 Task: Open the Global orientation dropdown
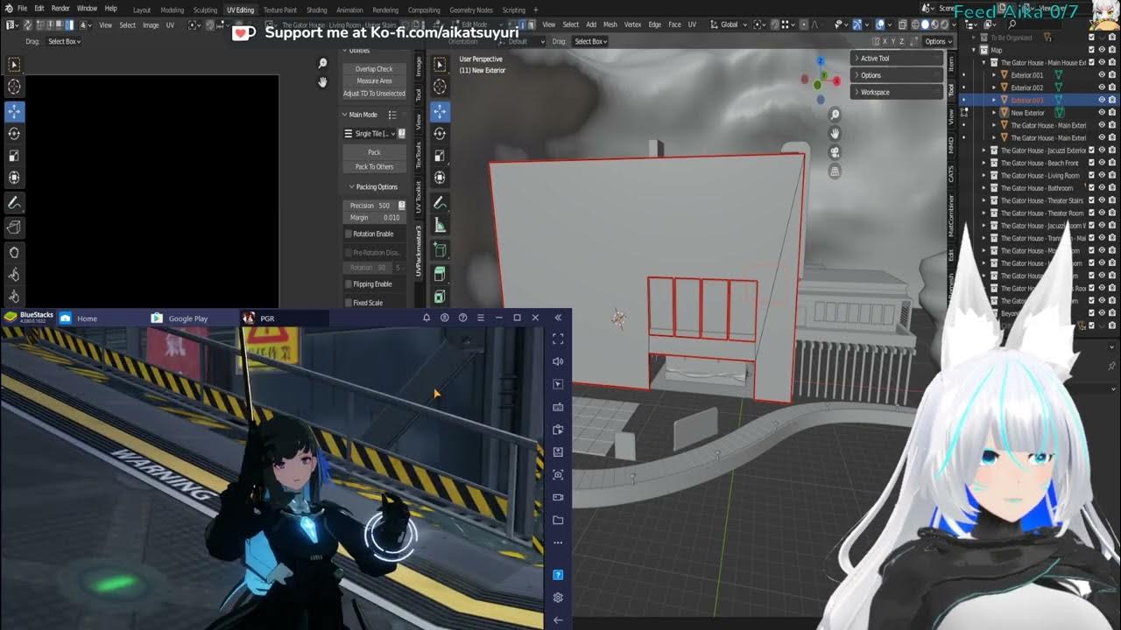(x=729, y=24)
